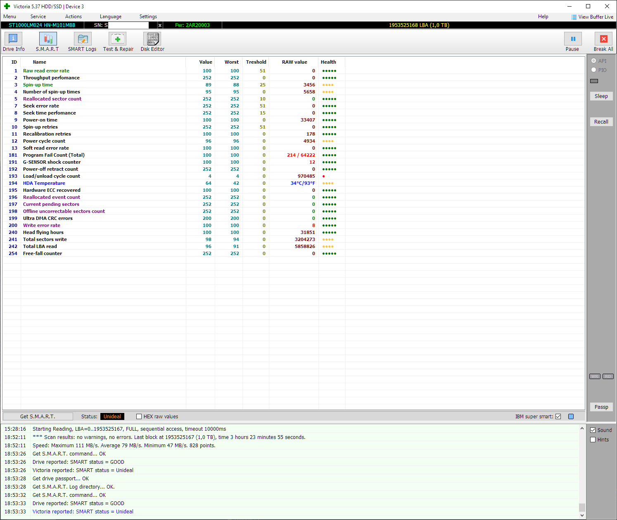Screen dimensions: 617x520
Task: Click the Worst column header
Action: 232,62
